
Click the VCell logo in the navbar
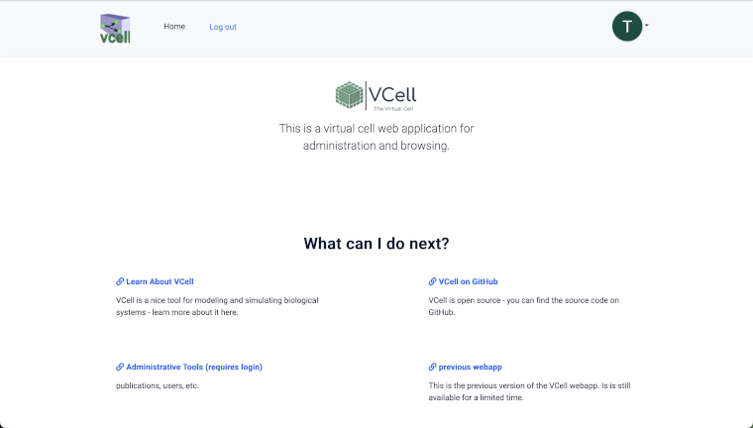click(115, 29)
